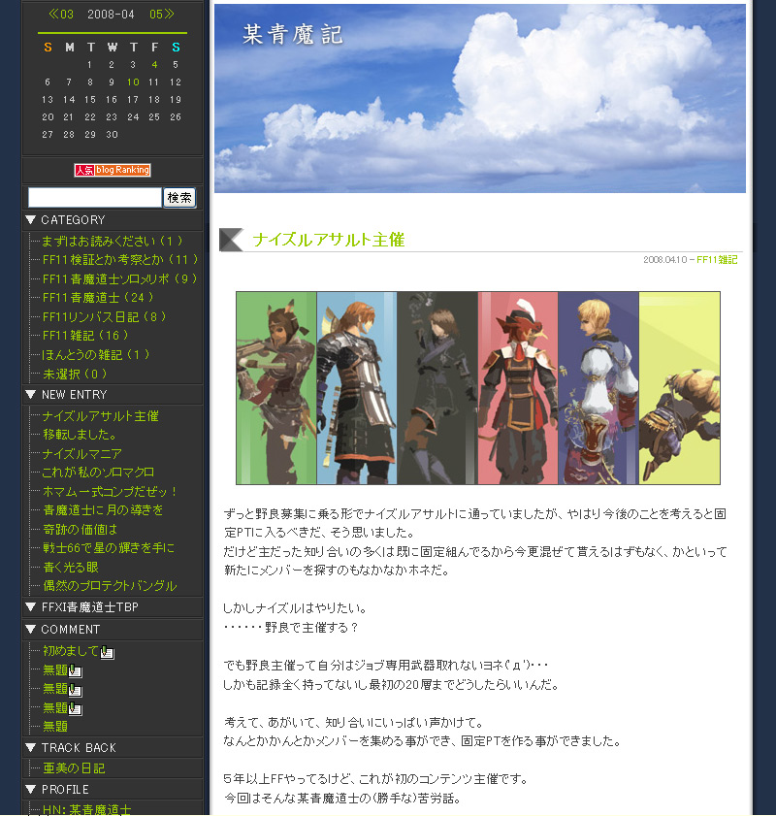Open entry 青く光る眼
Image resolution: width=776 pixels, height=816 pixels.
(71, 568)
